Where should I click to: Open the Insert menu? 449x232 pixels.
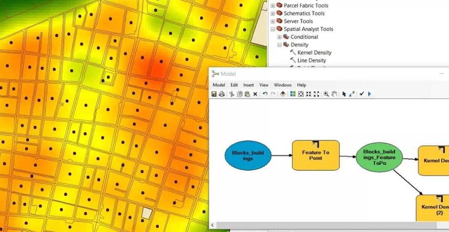[249, 85]
